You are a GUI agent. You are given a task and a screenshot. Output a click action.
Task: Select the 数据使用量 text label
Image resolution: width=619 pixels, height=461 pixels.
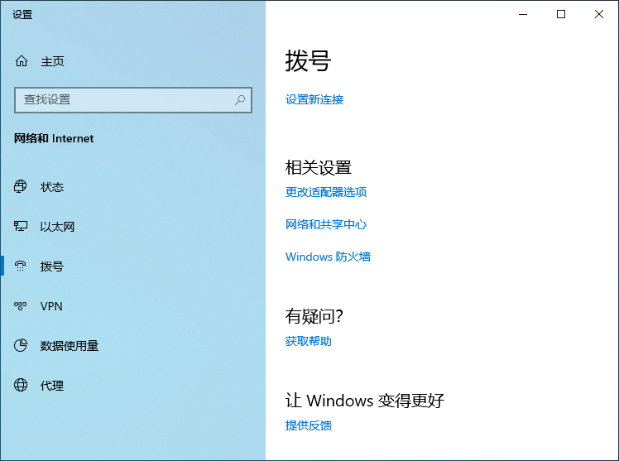(x=70, y=346)
